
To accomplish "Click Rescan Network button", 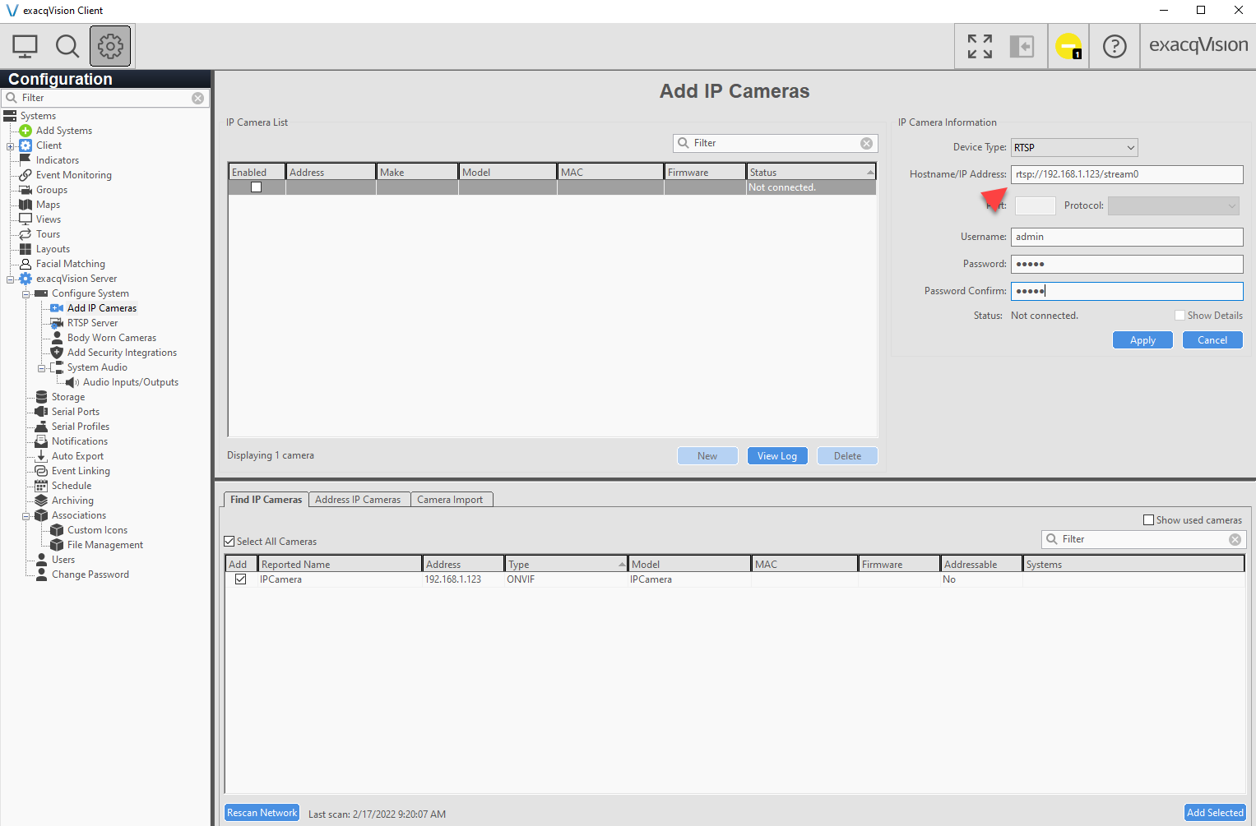I will tap(262, 813).
